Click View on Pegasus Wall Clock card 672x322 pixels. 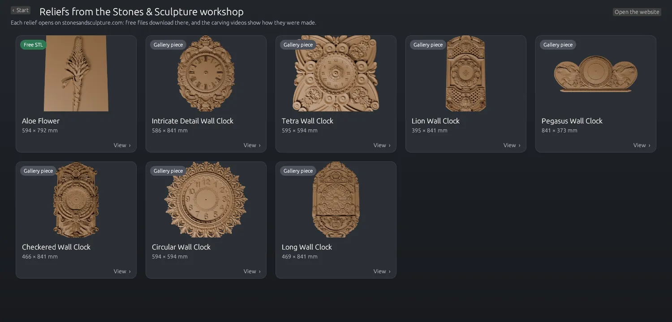pos(642,145)
